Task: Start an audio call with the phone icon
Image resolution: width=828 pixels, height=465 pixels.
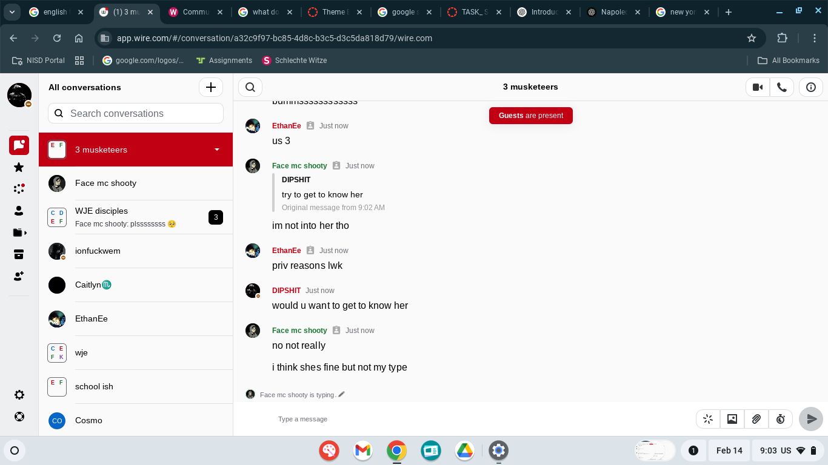Action: pyautogui.click(x=782, y=87)
